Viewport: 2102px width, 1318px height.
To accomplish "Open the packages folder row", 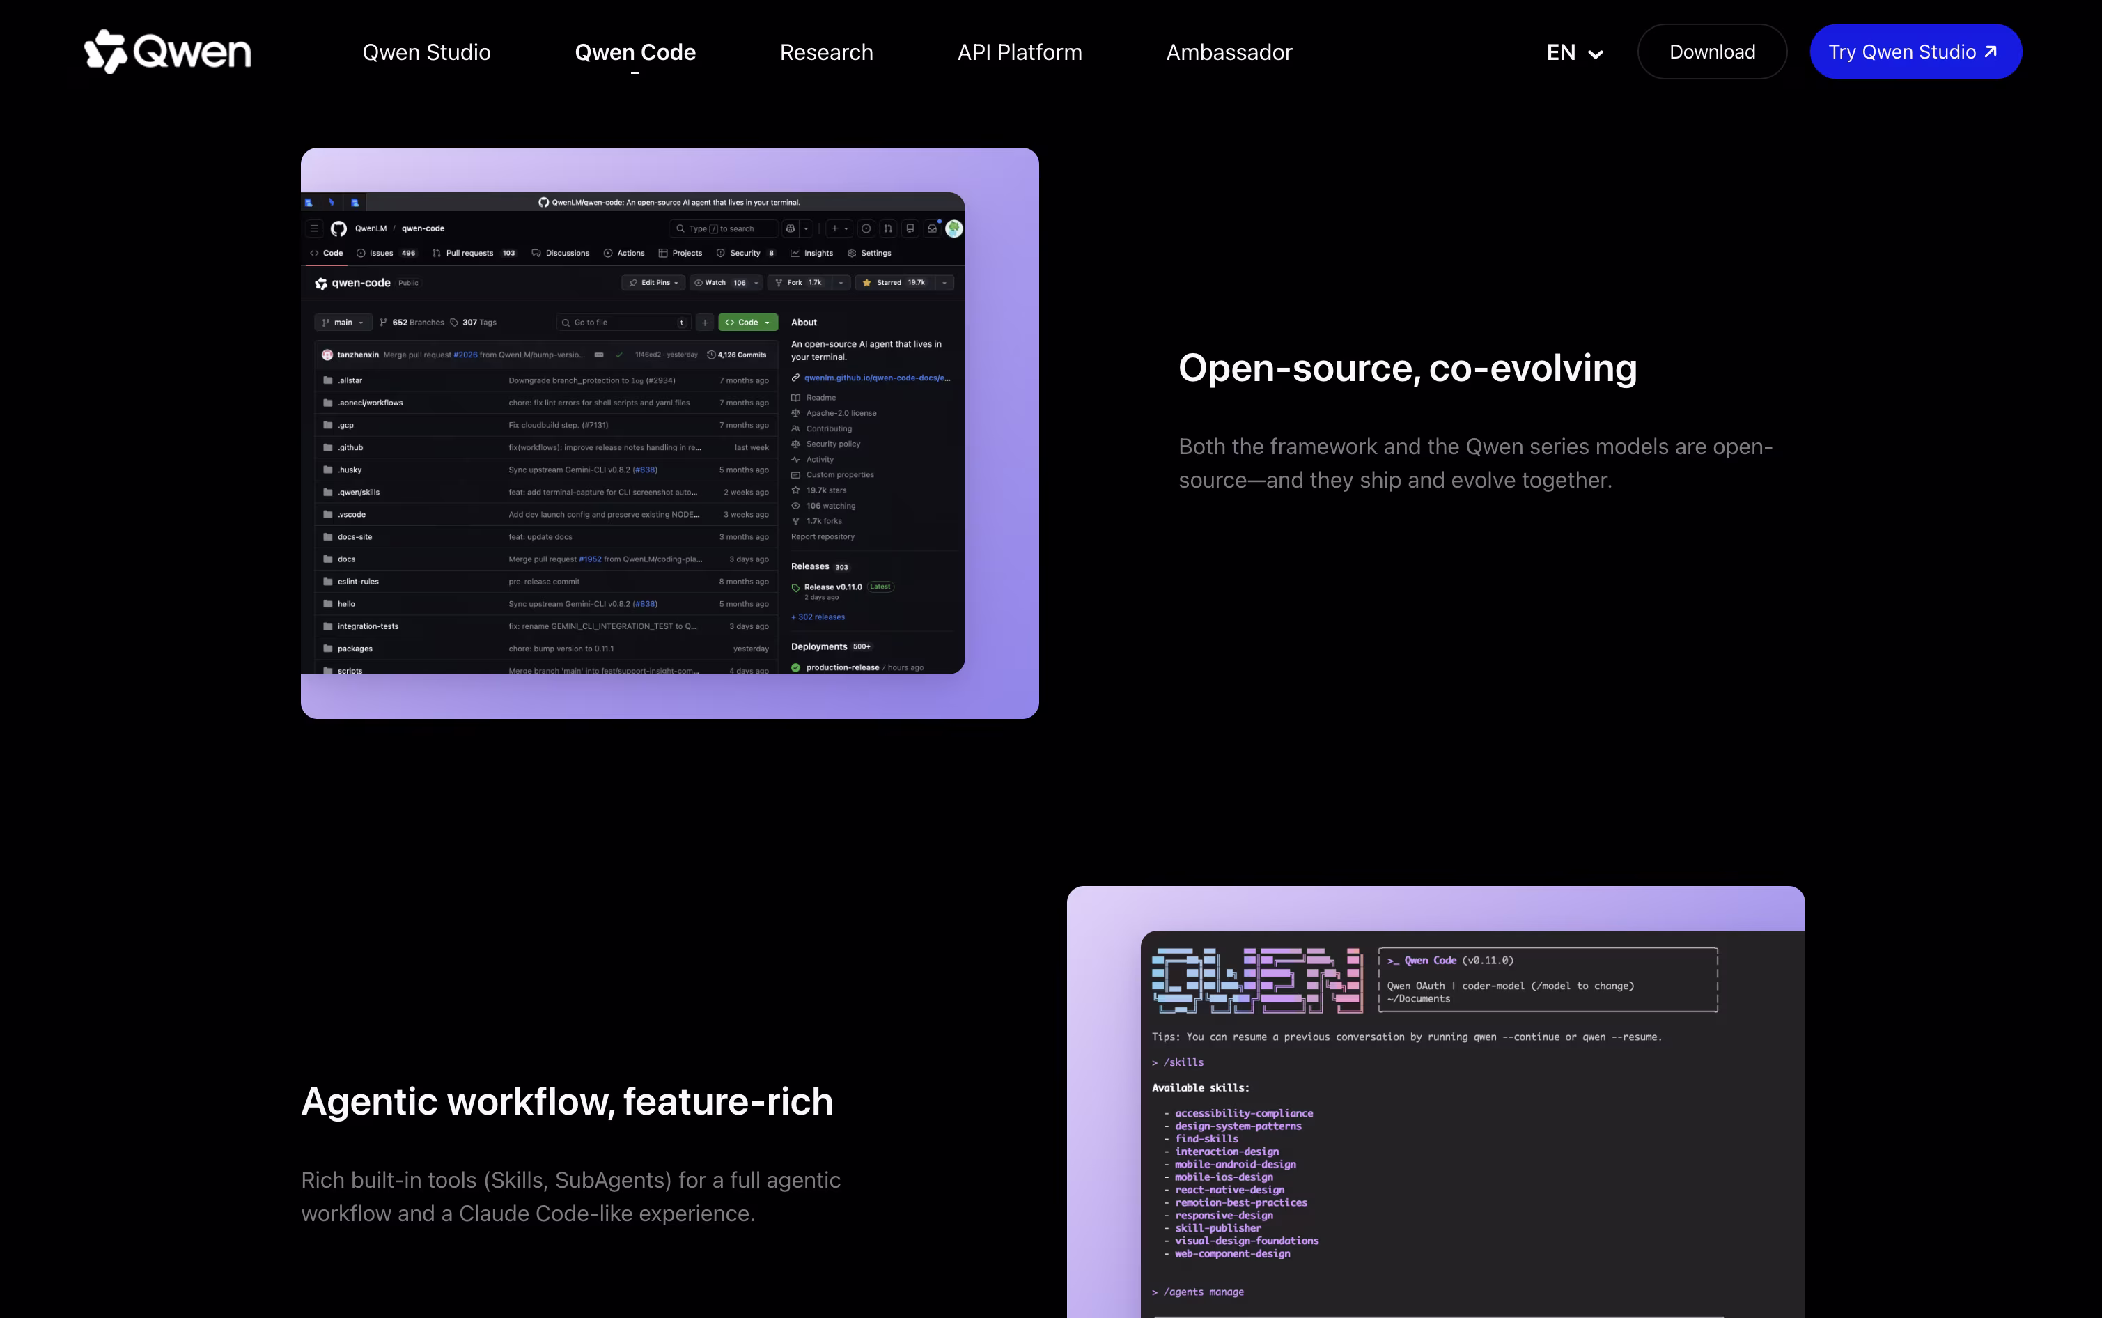I will [545, 649].
